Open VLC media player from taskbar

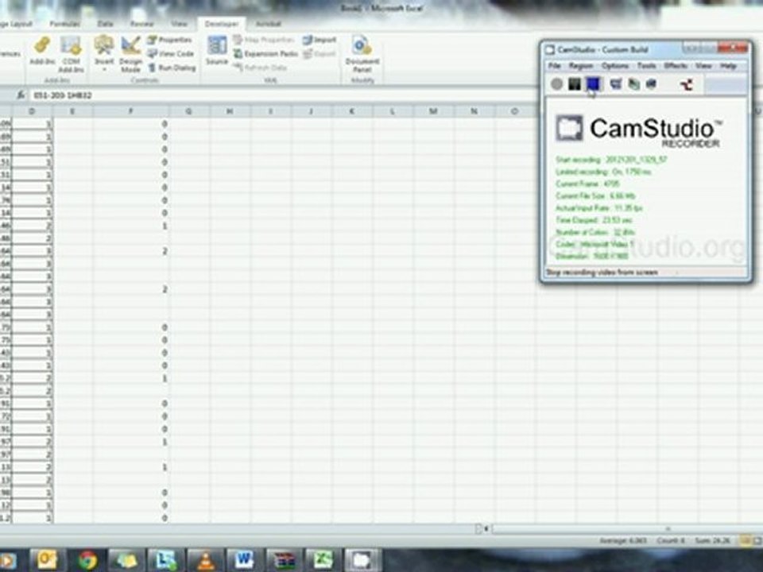(205, 560)
